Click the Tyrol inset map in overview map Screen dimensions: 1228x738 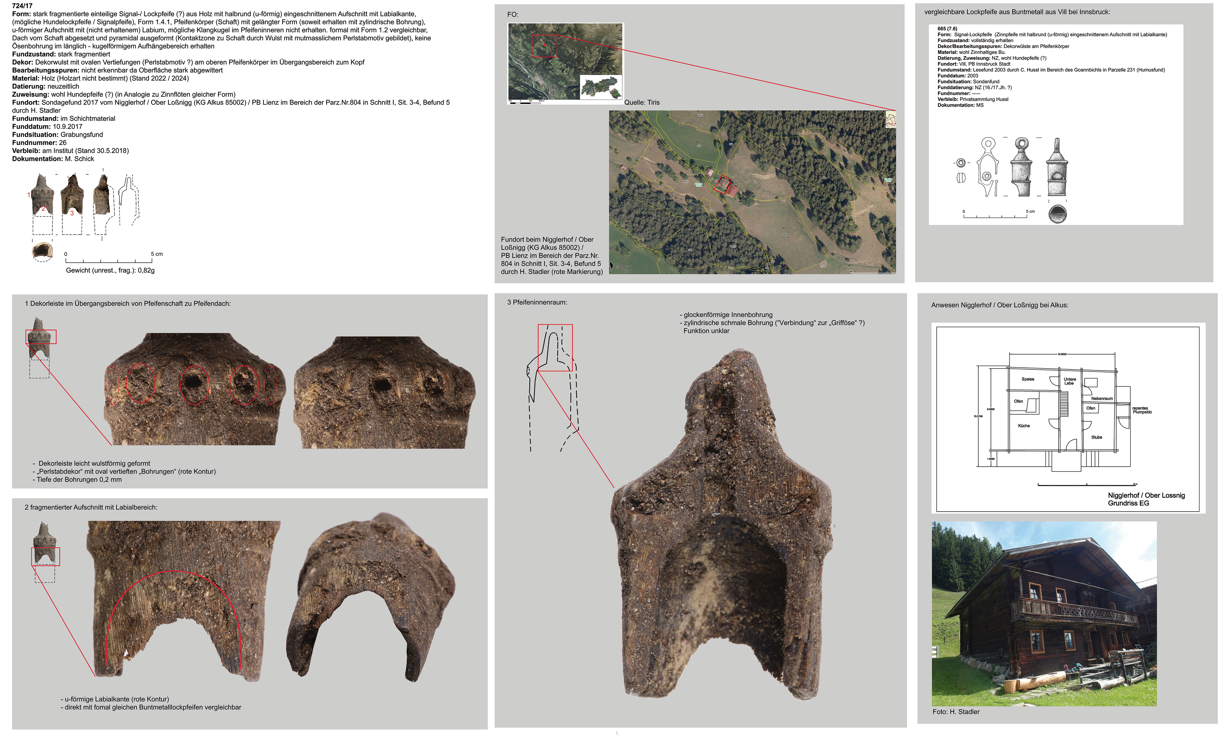tap(601, 87)
